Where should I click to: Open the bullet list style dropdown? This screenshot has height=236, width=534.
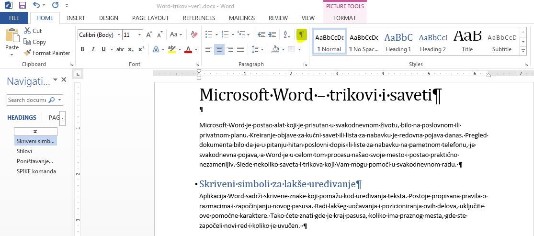point(217,34)
